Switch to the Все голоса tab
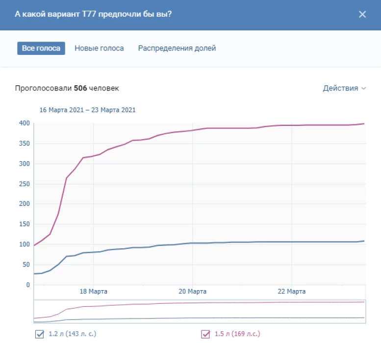 pyautogui.click(x=41, y=49)
